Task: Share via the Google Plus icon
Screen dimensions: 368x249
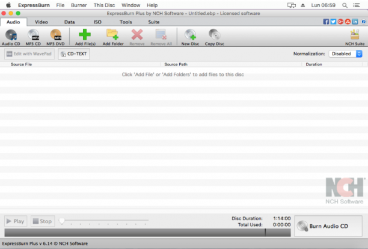Action: 340,22
